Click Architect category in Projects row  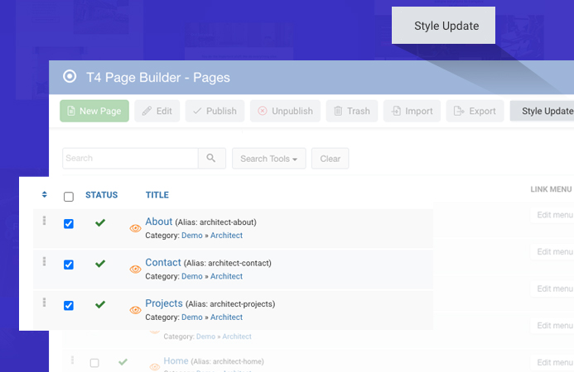point(226,317)
